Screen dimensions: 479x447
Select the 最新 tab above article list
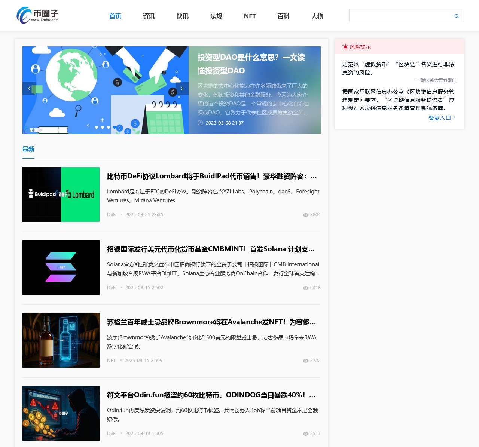click(28, 149)
